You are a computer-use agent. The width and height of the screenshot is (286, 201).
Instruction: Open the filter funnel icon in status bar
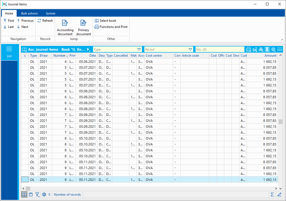pyautogui.click(x=37, y=195)
